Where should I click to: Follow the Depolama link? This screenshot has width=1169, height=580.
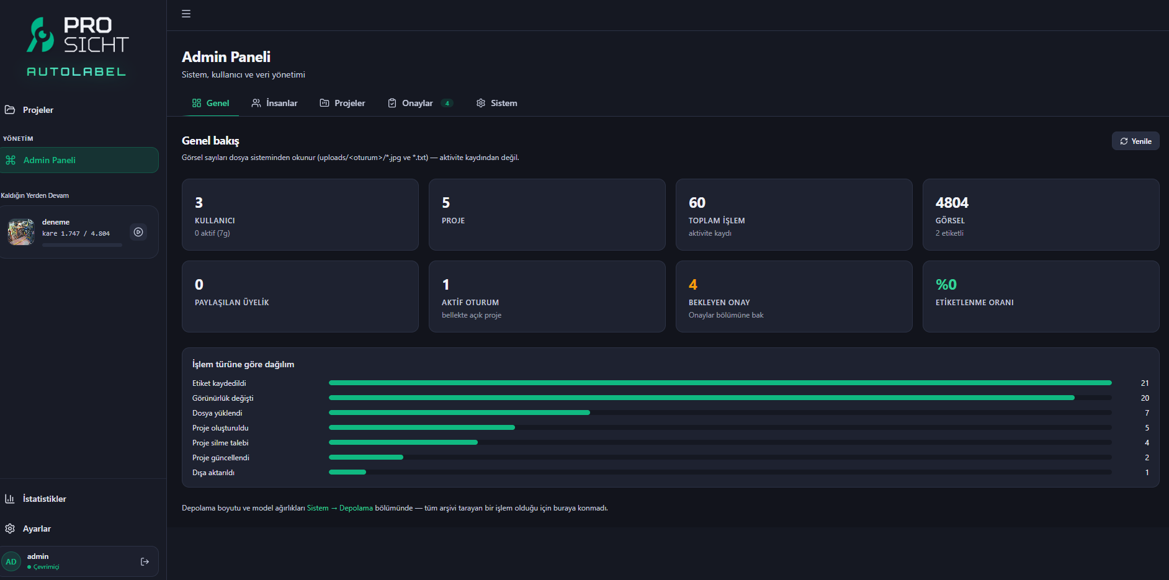pyautogui.click(x=356, y=508)
